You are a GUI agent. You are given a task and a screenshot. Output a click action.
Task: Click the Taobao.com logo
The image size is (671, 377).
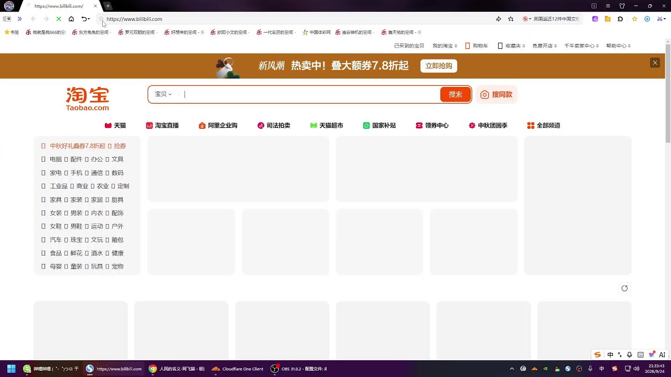point(88,99)
